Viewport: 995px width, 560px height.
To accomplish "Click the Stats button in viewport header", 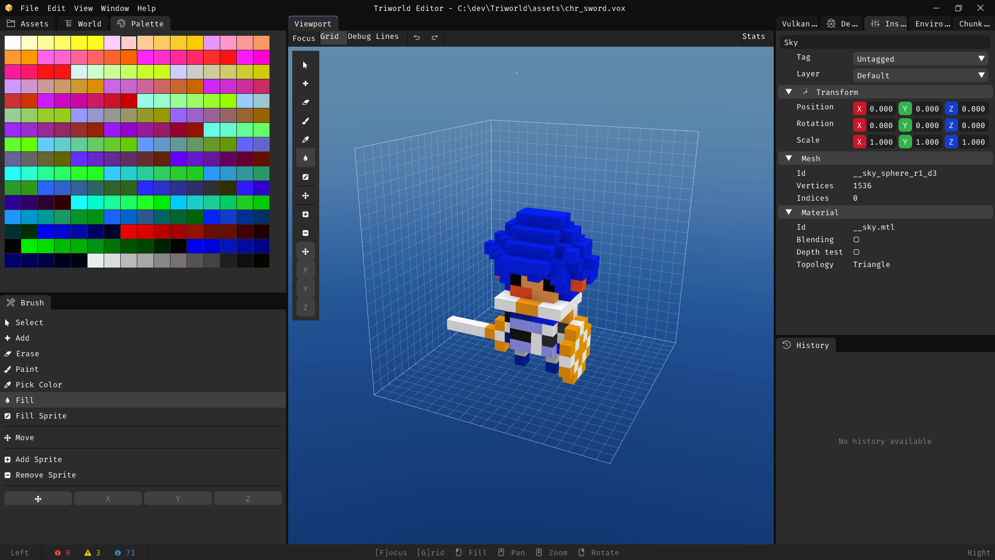I will click(x=753, y=36).
